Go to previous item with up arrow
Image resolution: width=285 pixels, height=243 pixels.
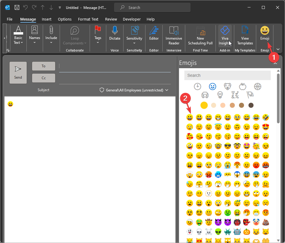click(42, 7)
